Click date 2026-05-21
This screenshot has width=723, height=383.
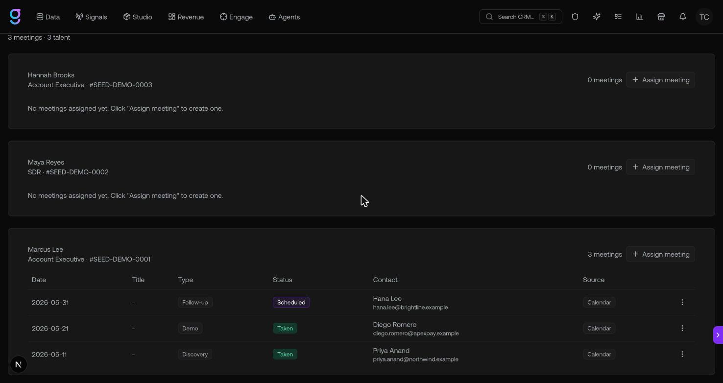[x=50, y=328]
